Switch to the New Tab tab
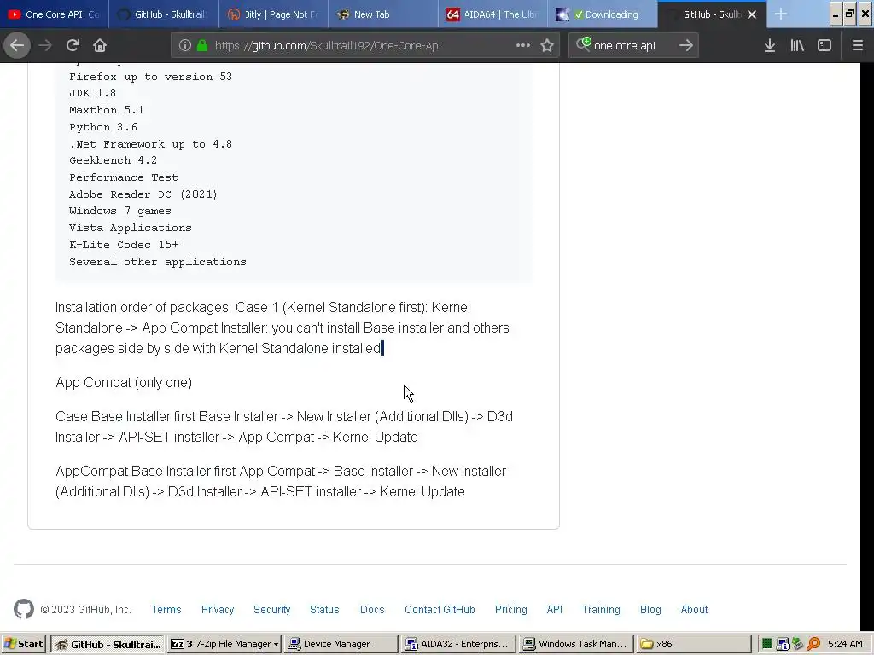This screenshot has height=655, width=874. click(x=383, y=14)
